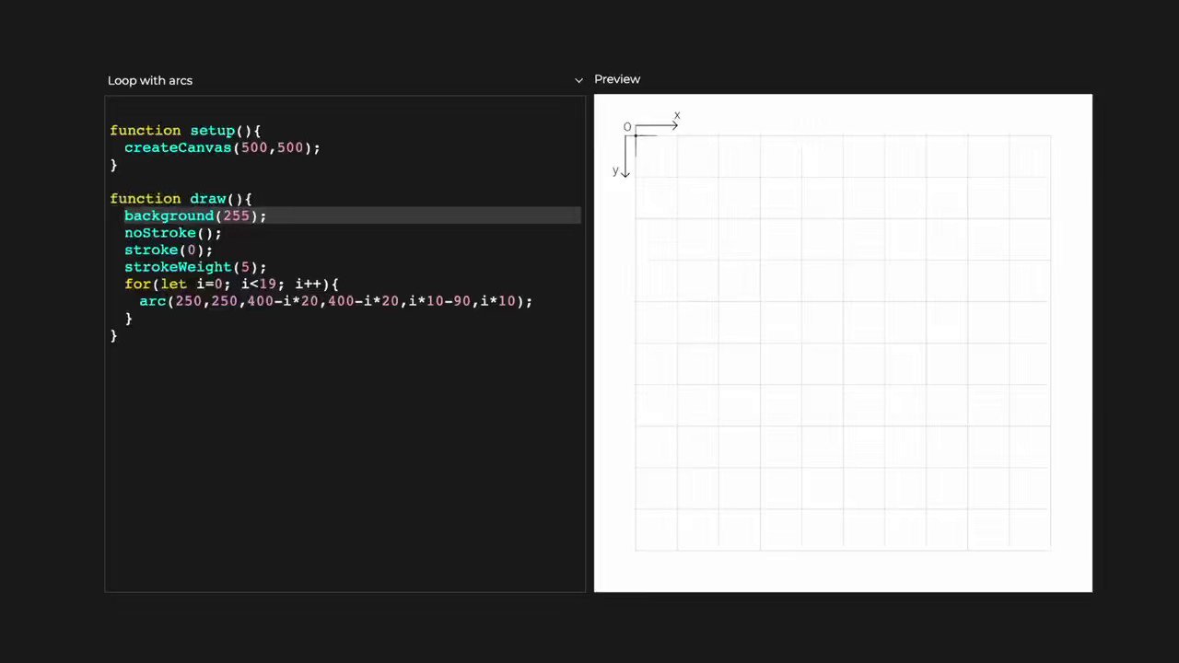Screen dimensions: 1179x663
Task: Click the x axis label in the preview
Action: pos(677,114)
